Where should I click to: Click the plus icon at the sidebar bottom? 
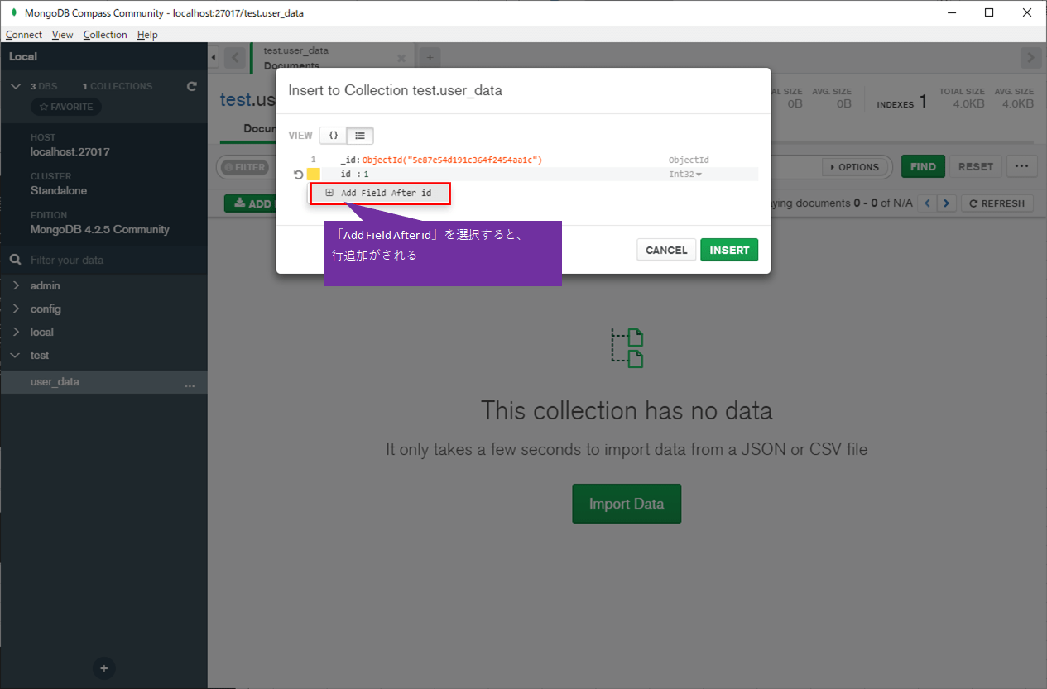pos(103,668)
